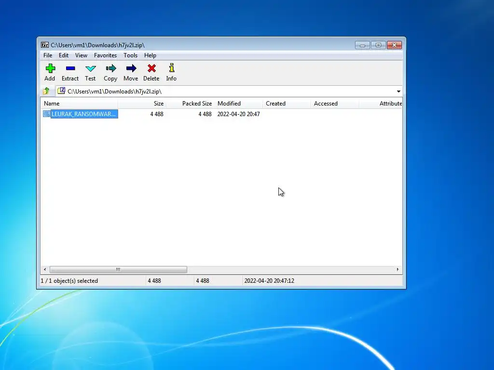Click the horizontal scrollbar thumb
This screenshot has width=494, height=370.
118,270
